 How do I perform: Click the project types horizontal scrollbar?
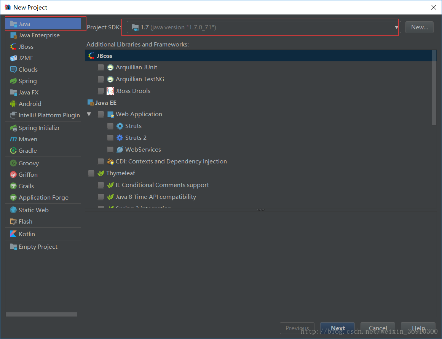(x=41, y=314)
